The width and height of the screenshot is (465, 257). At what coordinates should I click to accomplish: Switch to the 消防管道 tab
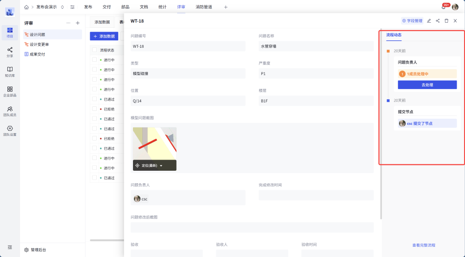pyautogui.click(x=204, y=7)
